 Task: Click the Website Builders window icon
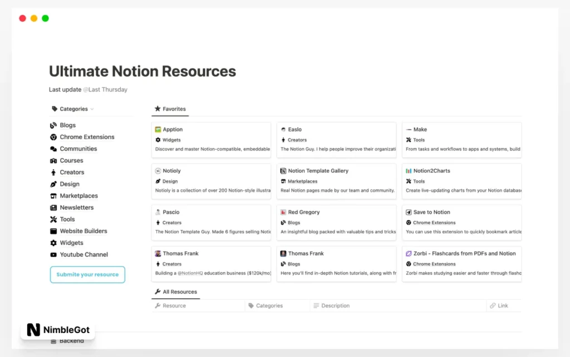[53, 231]
